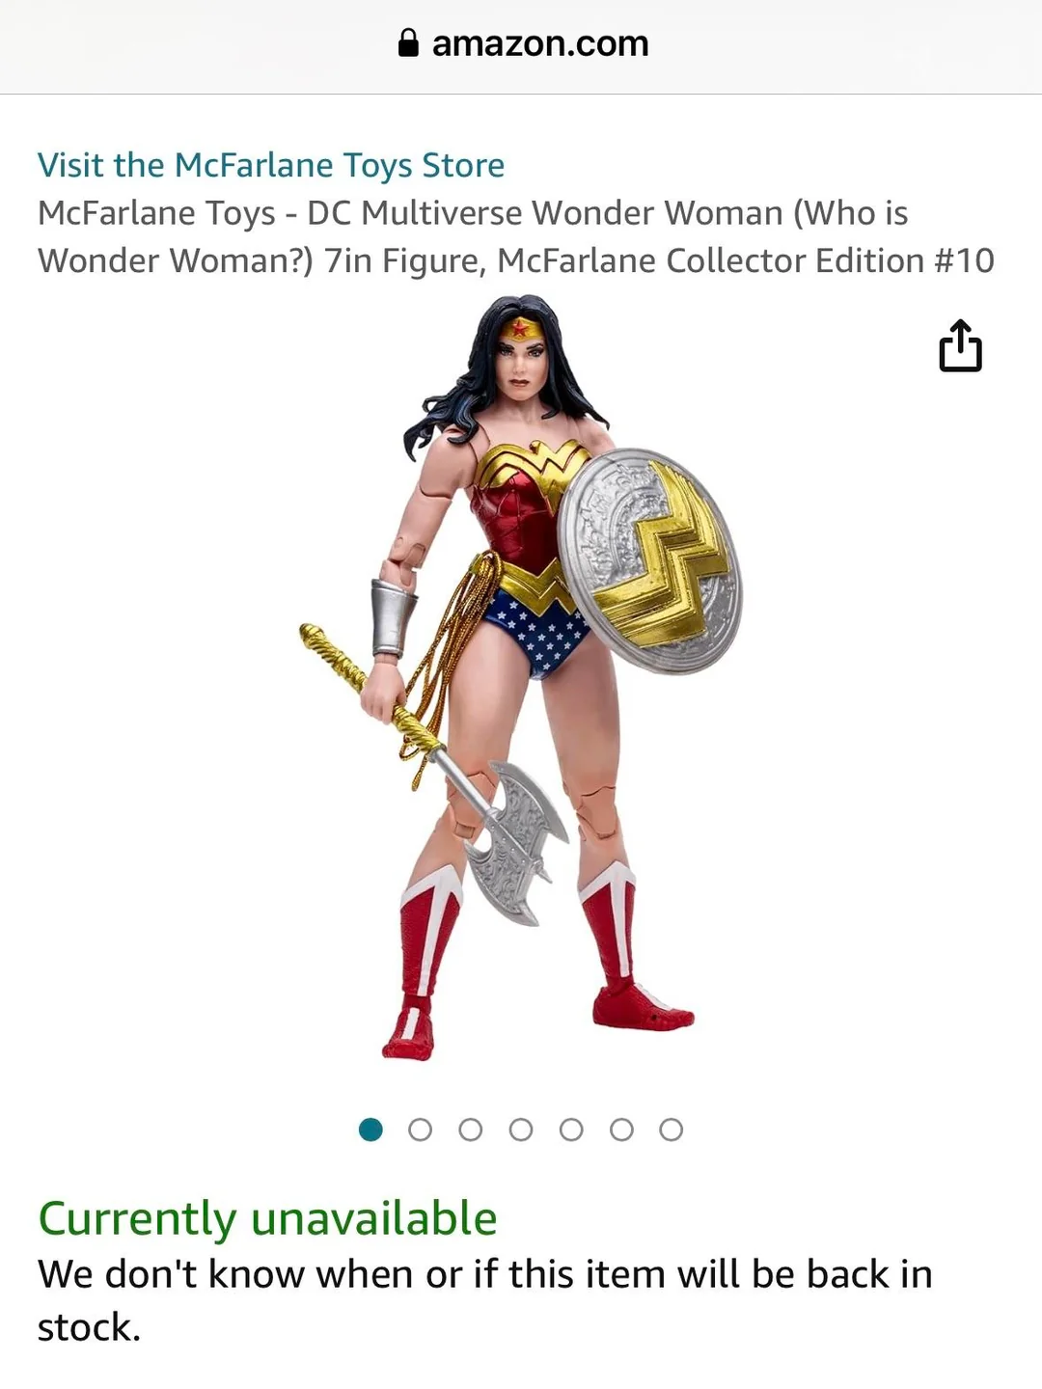Select the first filled image carousel dot
The height and width of the screenshot is (1389, 1042).
370,1130
